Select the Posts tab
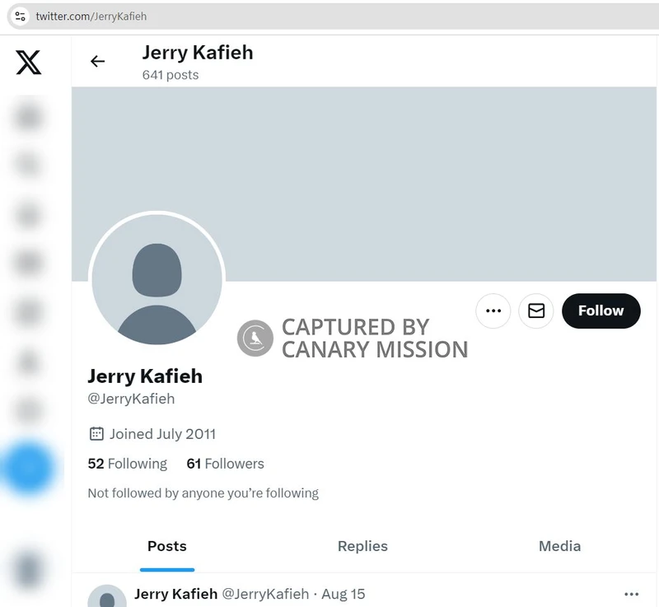 point(167,546)
